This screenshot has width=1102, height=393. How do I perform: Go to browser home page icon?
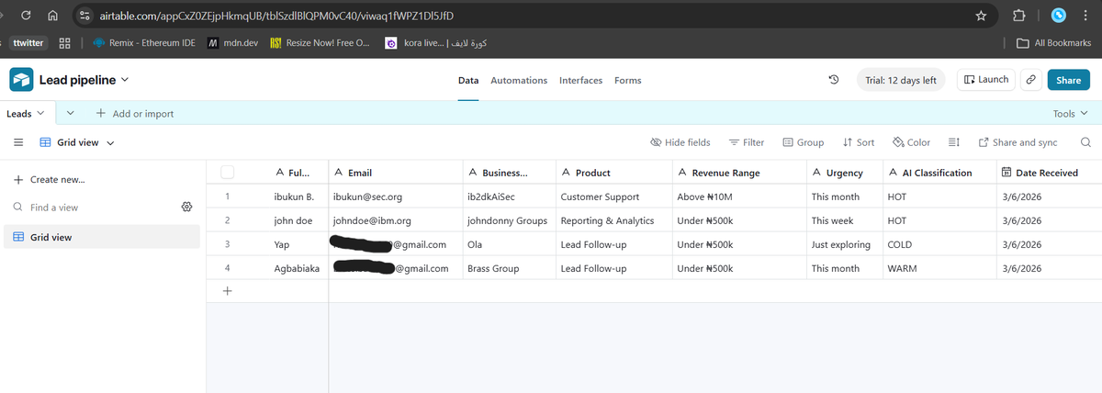[53, 16]
